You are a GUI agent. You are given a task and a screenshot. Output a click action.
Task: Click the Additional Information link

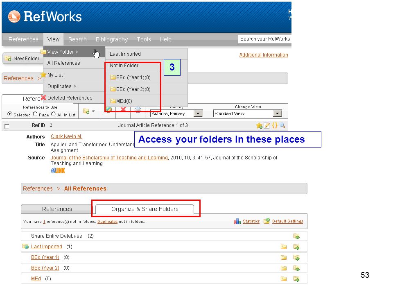264,54
